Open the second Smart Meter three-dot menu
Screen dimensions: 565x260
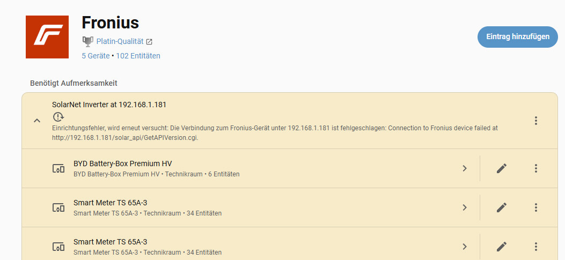pyautogui.click(x=536, y=247)
